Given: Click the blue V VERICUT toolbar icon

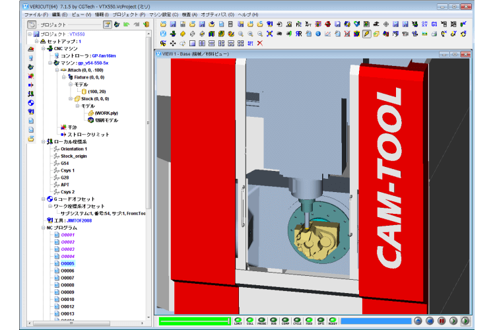Looking at the screenshot, I should (163, 34).
